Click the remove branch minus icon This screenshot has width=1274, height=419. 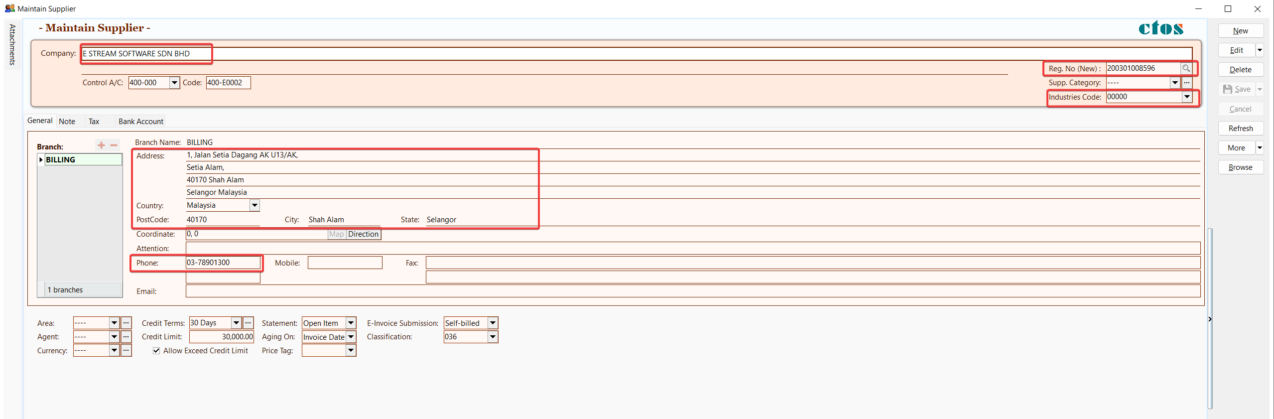[114, 145]
